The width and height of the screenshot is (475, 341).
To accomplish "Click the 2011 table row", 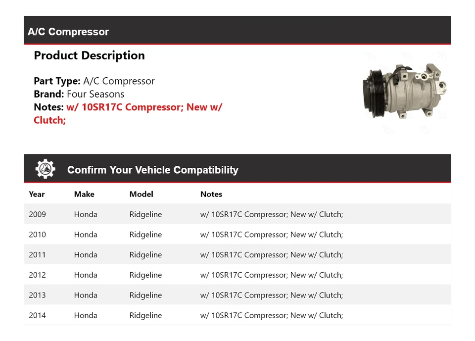I will pyautogui.click(x=237, y=254).
